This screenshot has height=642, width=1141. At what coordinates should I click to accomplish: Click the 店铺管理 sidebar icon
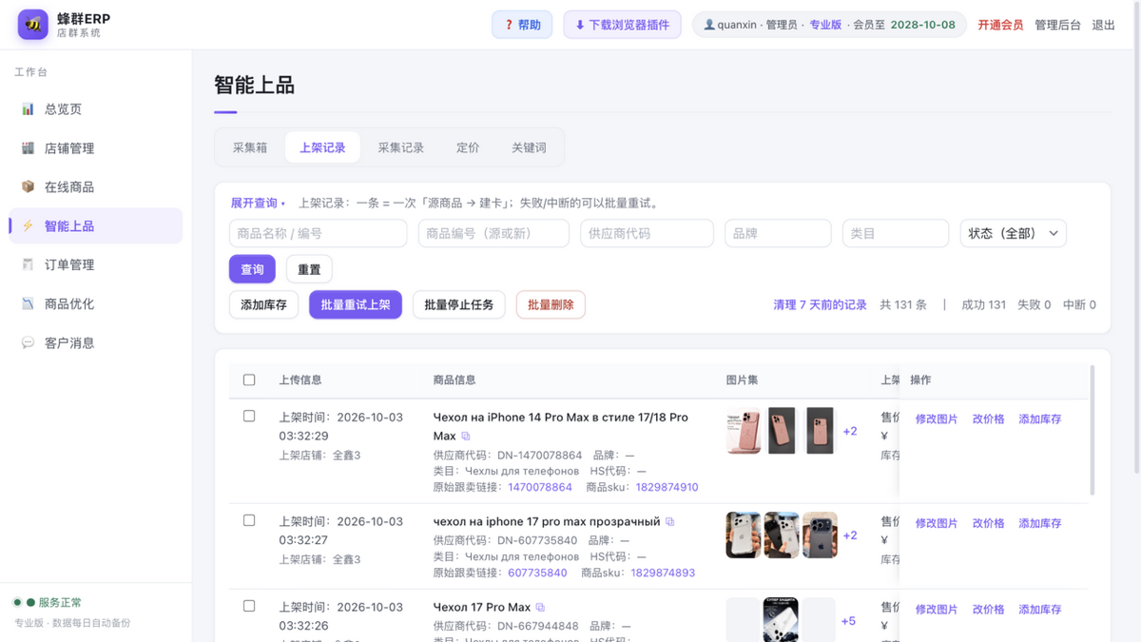tap(28, 148)
